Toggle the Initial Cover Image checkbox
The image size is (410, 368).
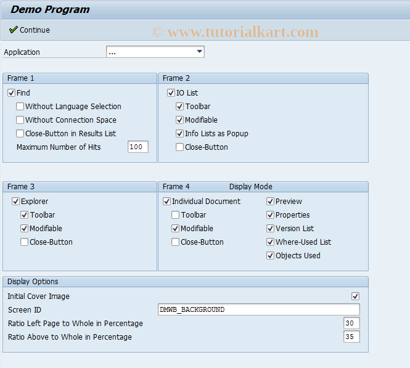[x=355, y=296]
